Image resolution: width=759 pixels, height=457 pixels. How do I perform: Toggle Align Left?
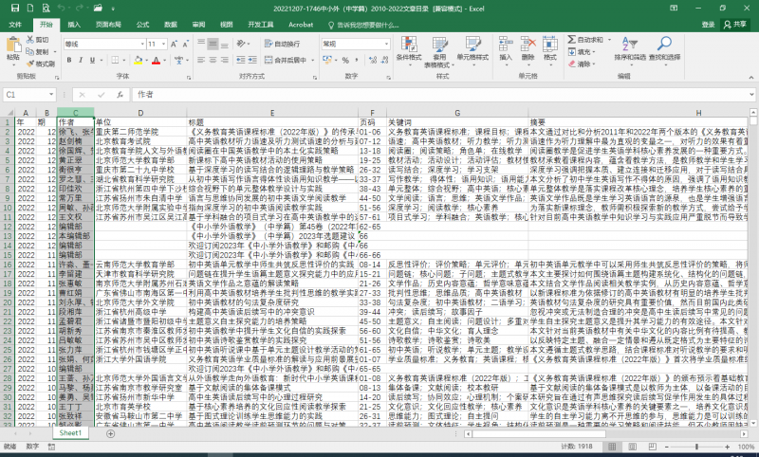[201, 60]
